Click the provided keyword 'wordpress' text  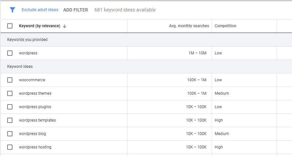[28, 53]
